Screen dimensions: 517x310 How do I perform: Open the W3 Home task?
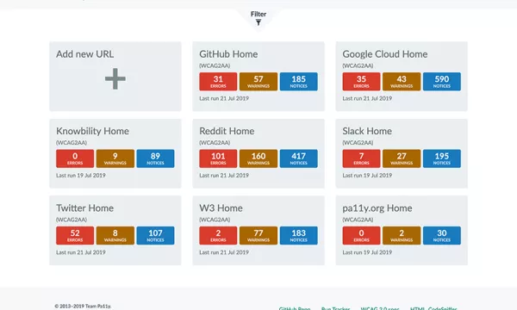point(221,208)
